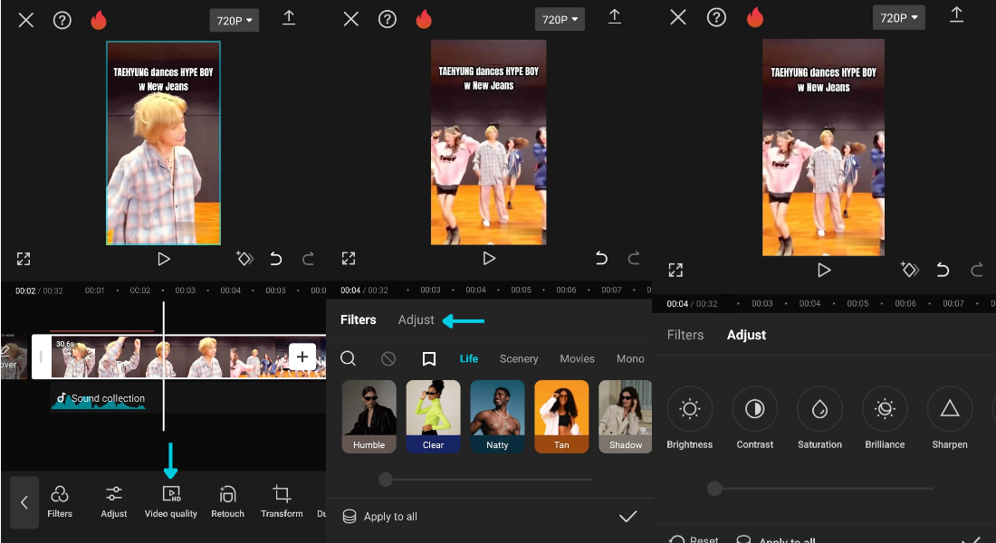Add clip with plus button on timeline
Screen dimensions: 996x543
point(302,357)
